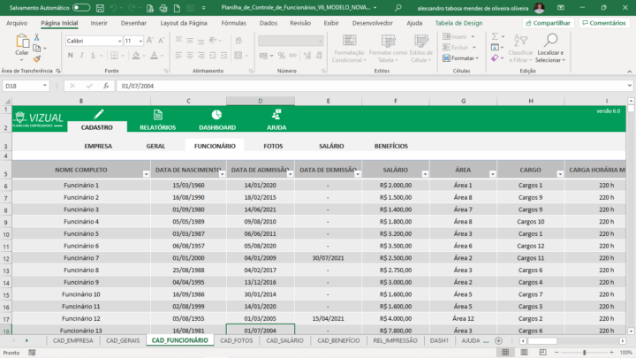636x358 pixels.
Task: Click the DASHBOARD pie chart icon
Action: click(x=216, y=115)
